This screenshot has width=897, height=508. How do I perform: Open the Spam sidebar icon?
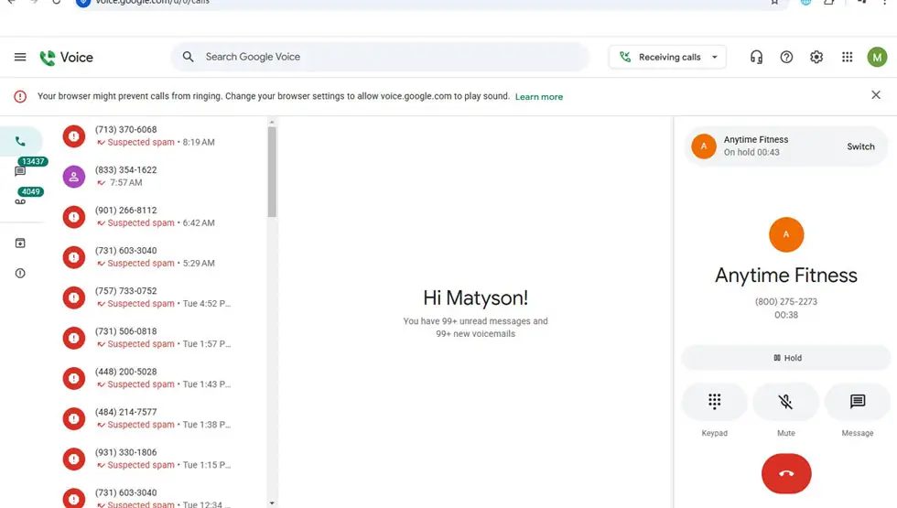(20, 274)
